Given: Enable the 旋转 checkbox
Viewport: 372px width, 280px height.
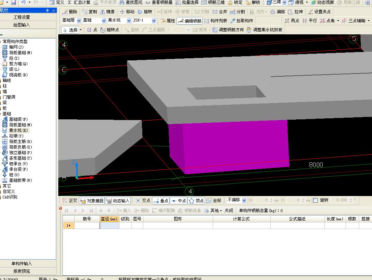Looking at the screenshot, I should coord(315,200).
